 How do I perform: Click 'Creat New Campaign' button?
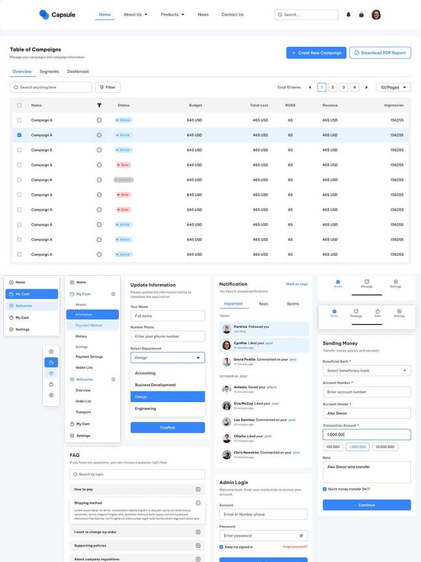(316, 53)
